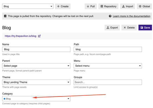Viewport: 153px width, 108px height.
Task: Click the Global button
Action: point(144,6)
